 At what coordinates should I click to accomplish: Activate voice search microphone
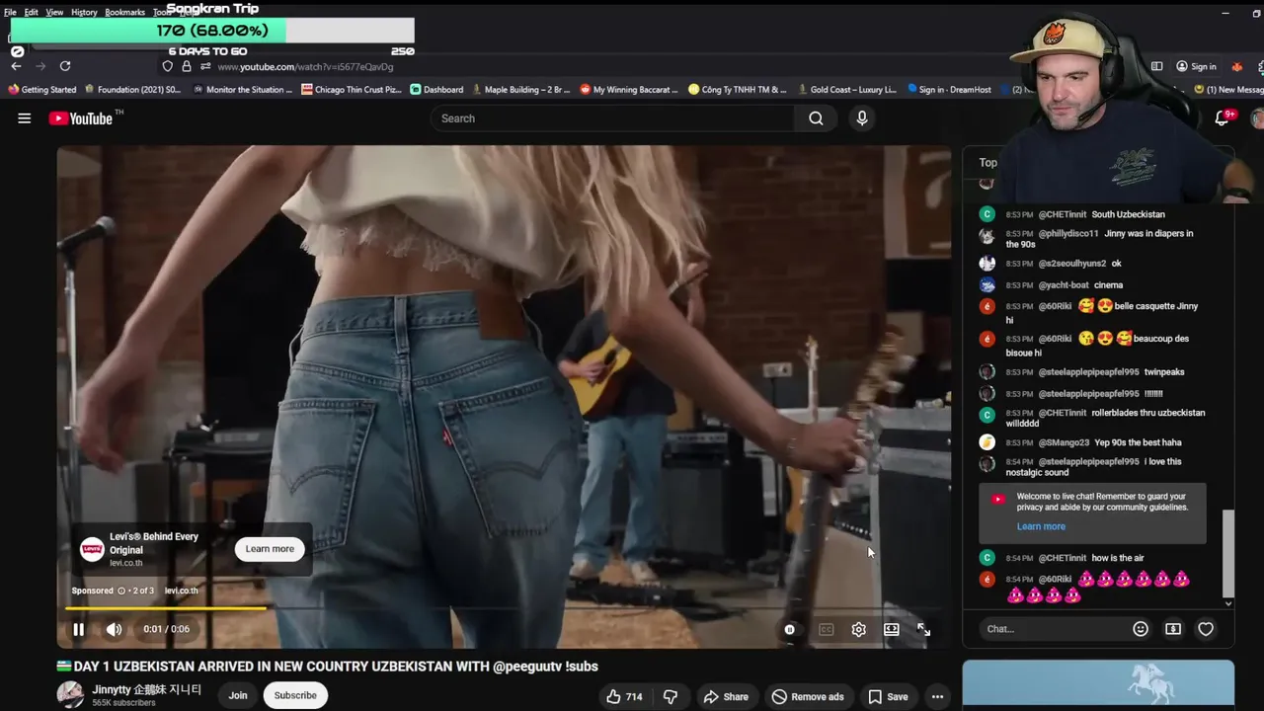click(862, 118)
